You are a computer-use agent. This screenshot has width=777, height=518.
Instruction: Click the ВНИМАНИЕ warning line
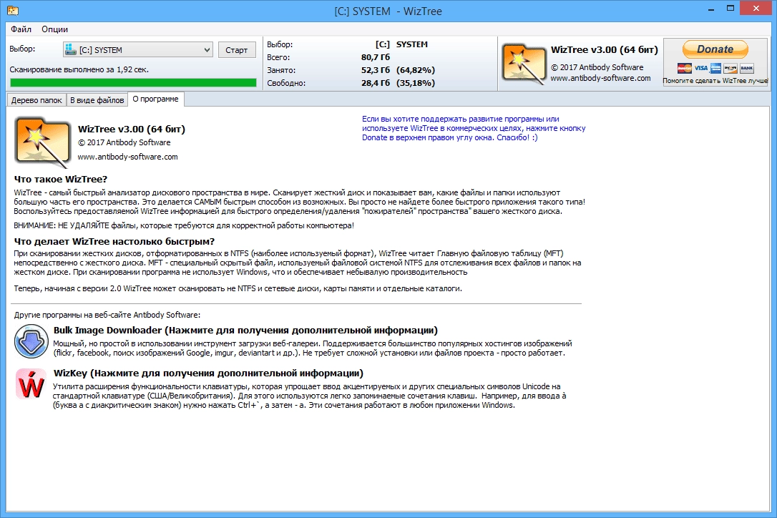click(184, 225)
